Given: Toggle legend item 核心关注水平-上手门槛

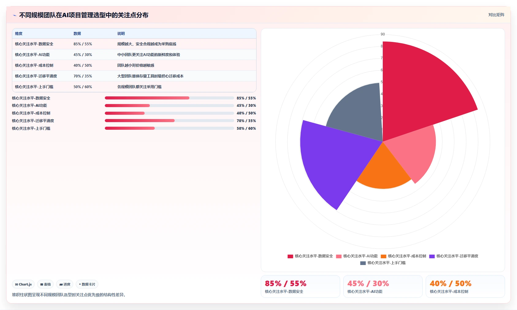Looking at the screenshot, I should click(383, 263).
